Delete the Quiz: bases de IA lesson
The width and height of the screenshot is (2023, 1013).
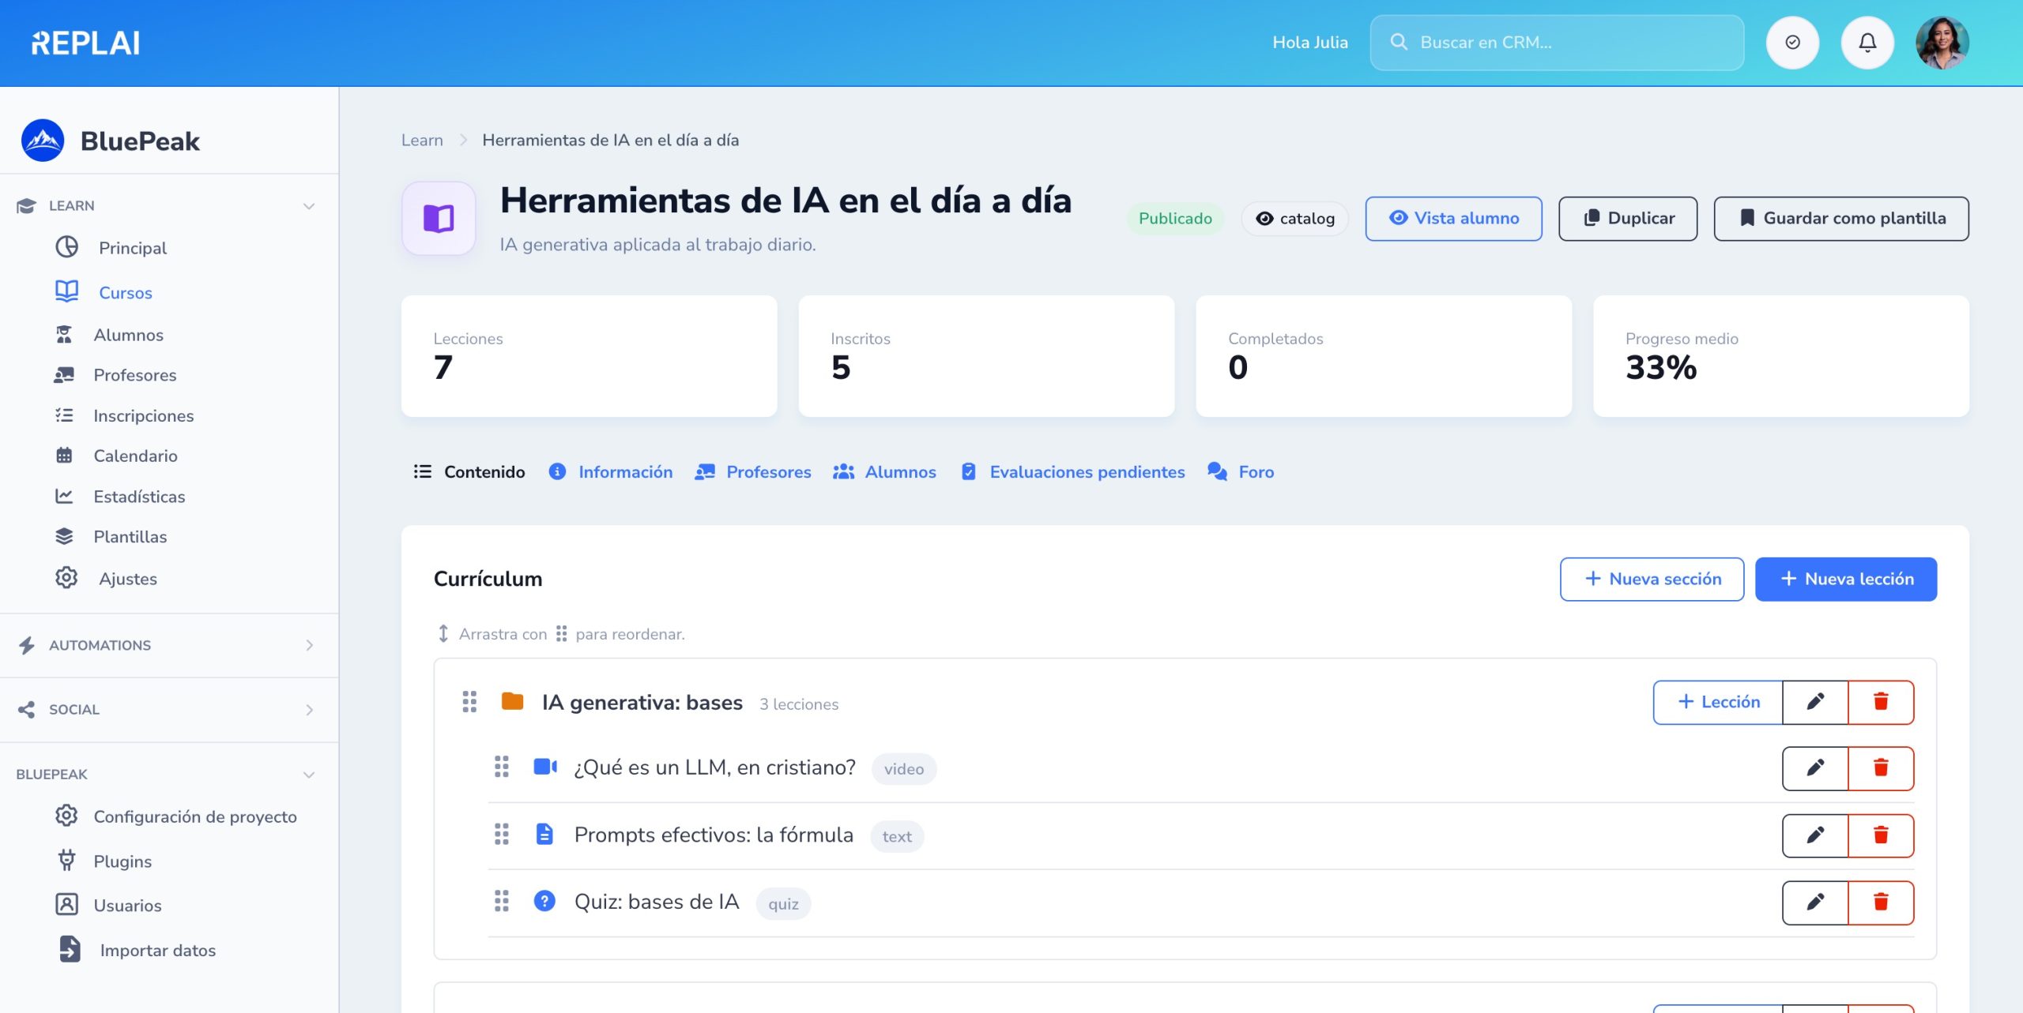[x=1881, y=902]
